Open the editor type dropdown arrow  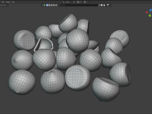click(42, 5)
